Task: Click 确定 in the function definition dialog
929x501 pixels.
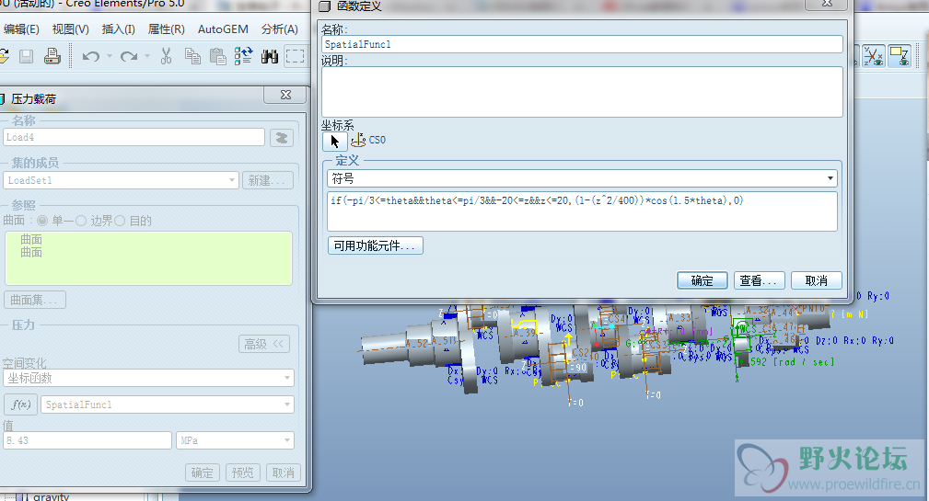Action: pos(703,280)
